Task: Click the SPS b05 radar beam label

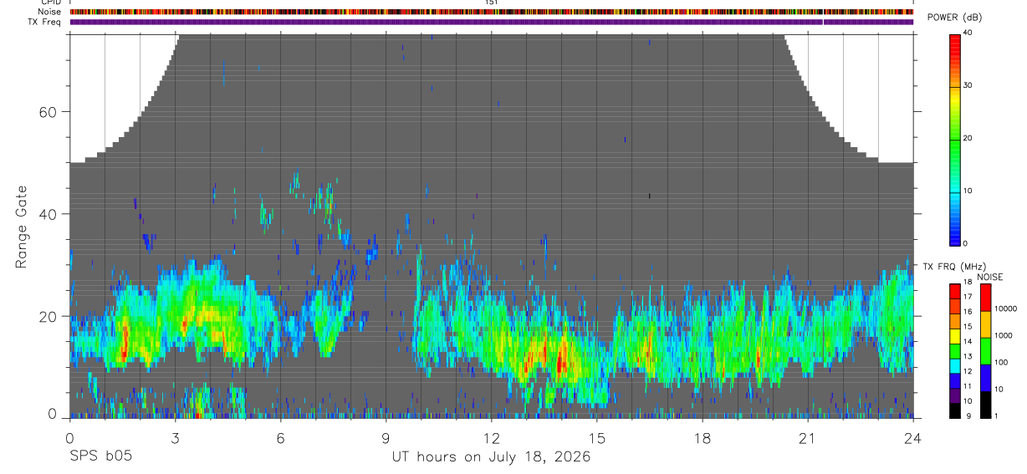Action: point(100,456)
